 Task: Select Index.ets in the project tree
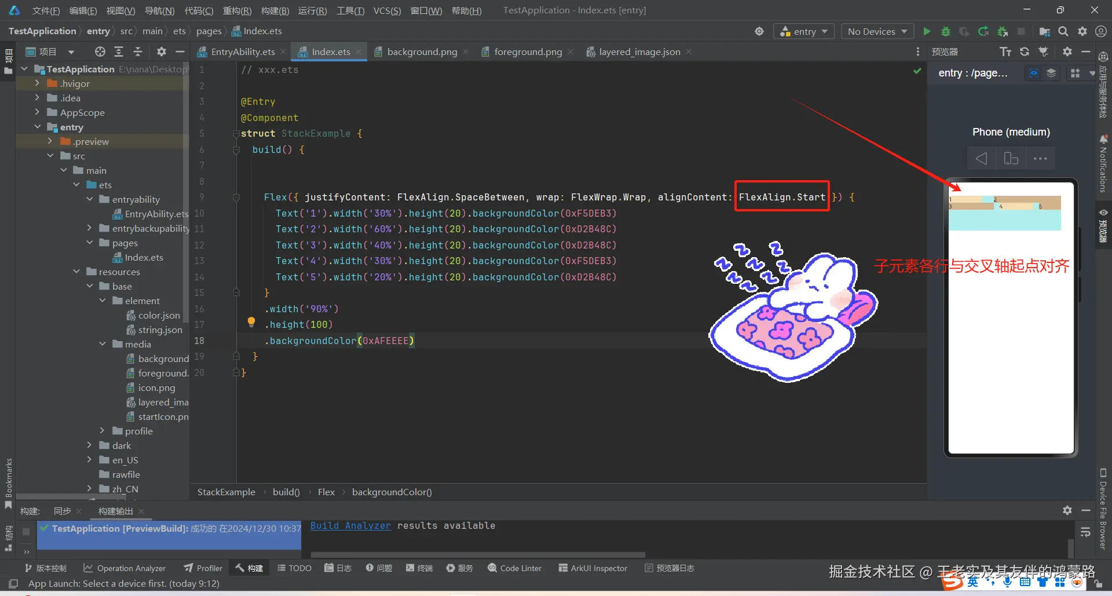[x=144, y=257]
